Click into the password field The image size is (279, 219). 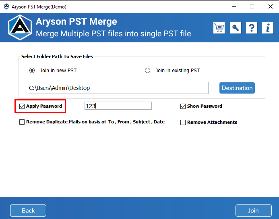click(118, 106)
